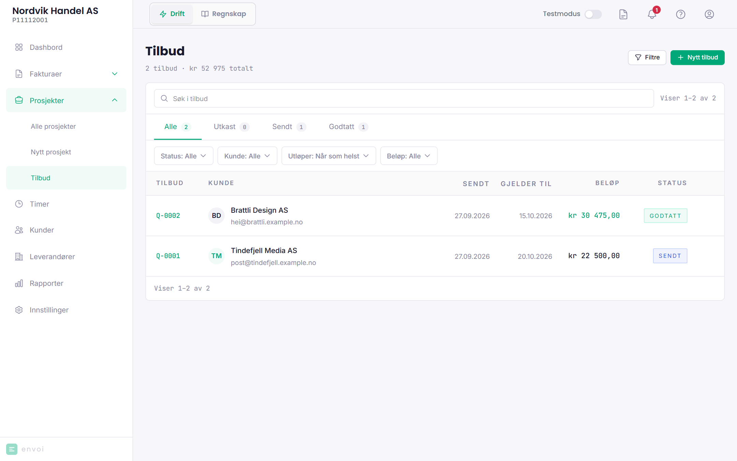The width and height of the screenshot is (737, 461).
Task: Click the expiry date 15.10.2026
Action: pyautogui.click(x=536, y=216)
